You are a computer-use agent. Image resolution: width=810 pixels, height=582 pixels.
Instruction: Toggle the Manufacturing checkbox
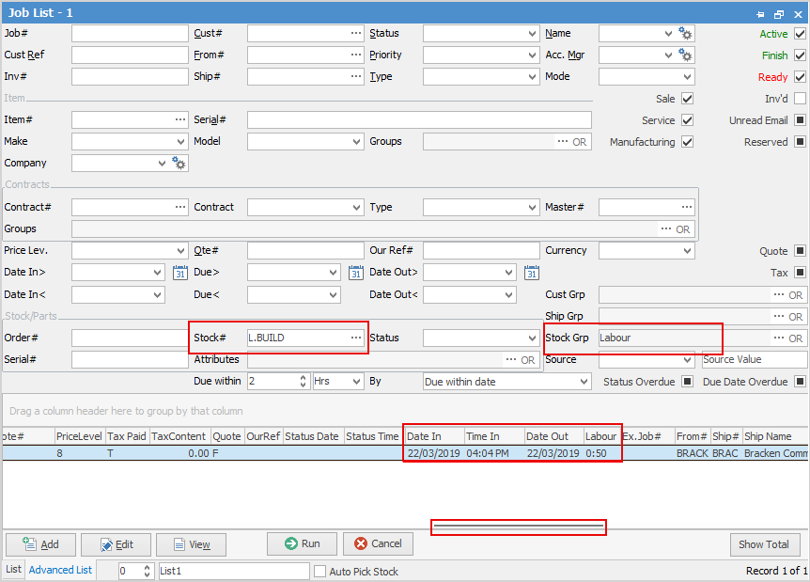(687, 142)
